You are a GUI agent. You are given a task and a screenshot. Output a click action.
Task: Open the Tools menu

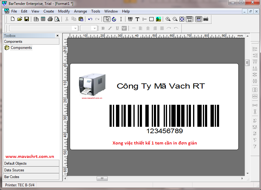coord(95,11)
